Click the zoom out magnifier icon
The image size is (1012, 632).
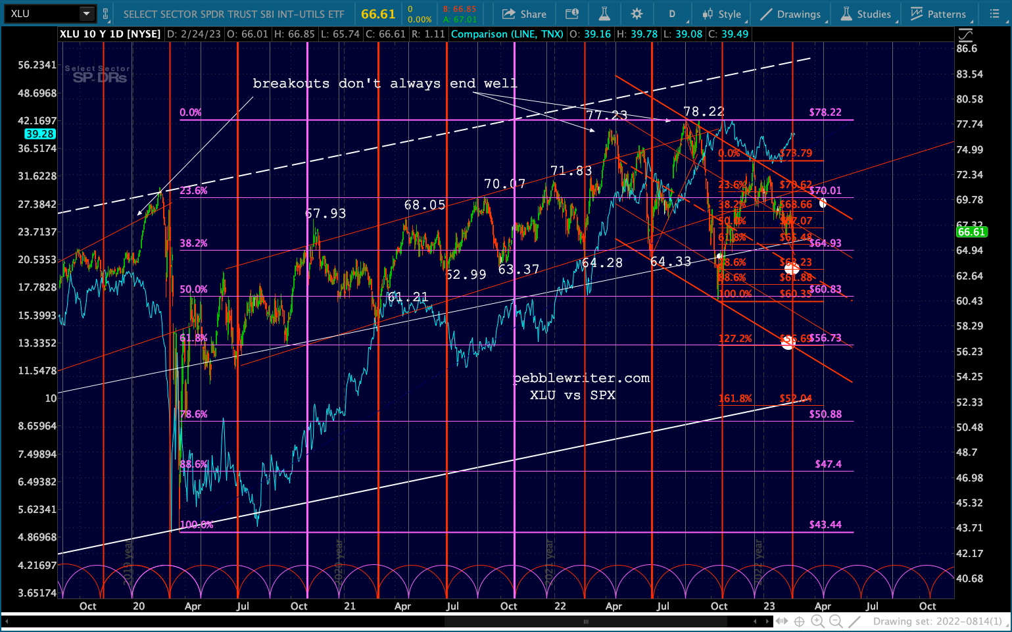click(836, 621)
